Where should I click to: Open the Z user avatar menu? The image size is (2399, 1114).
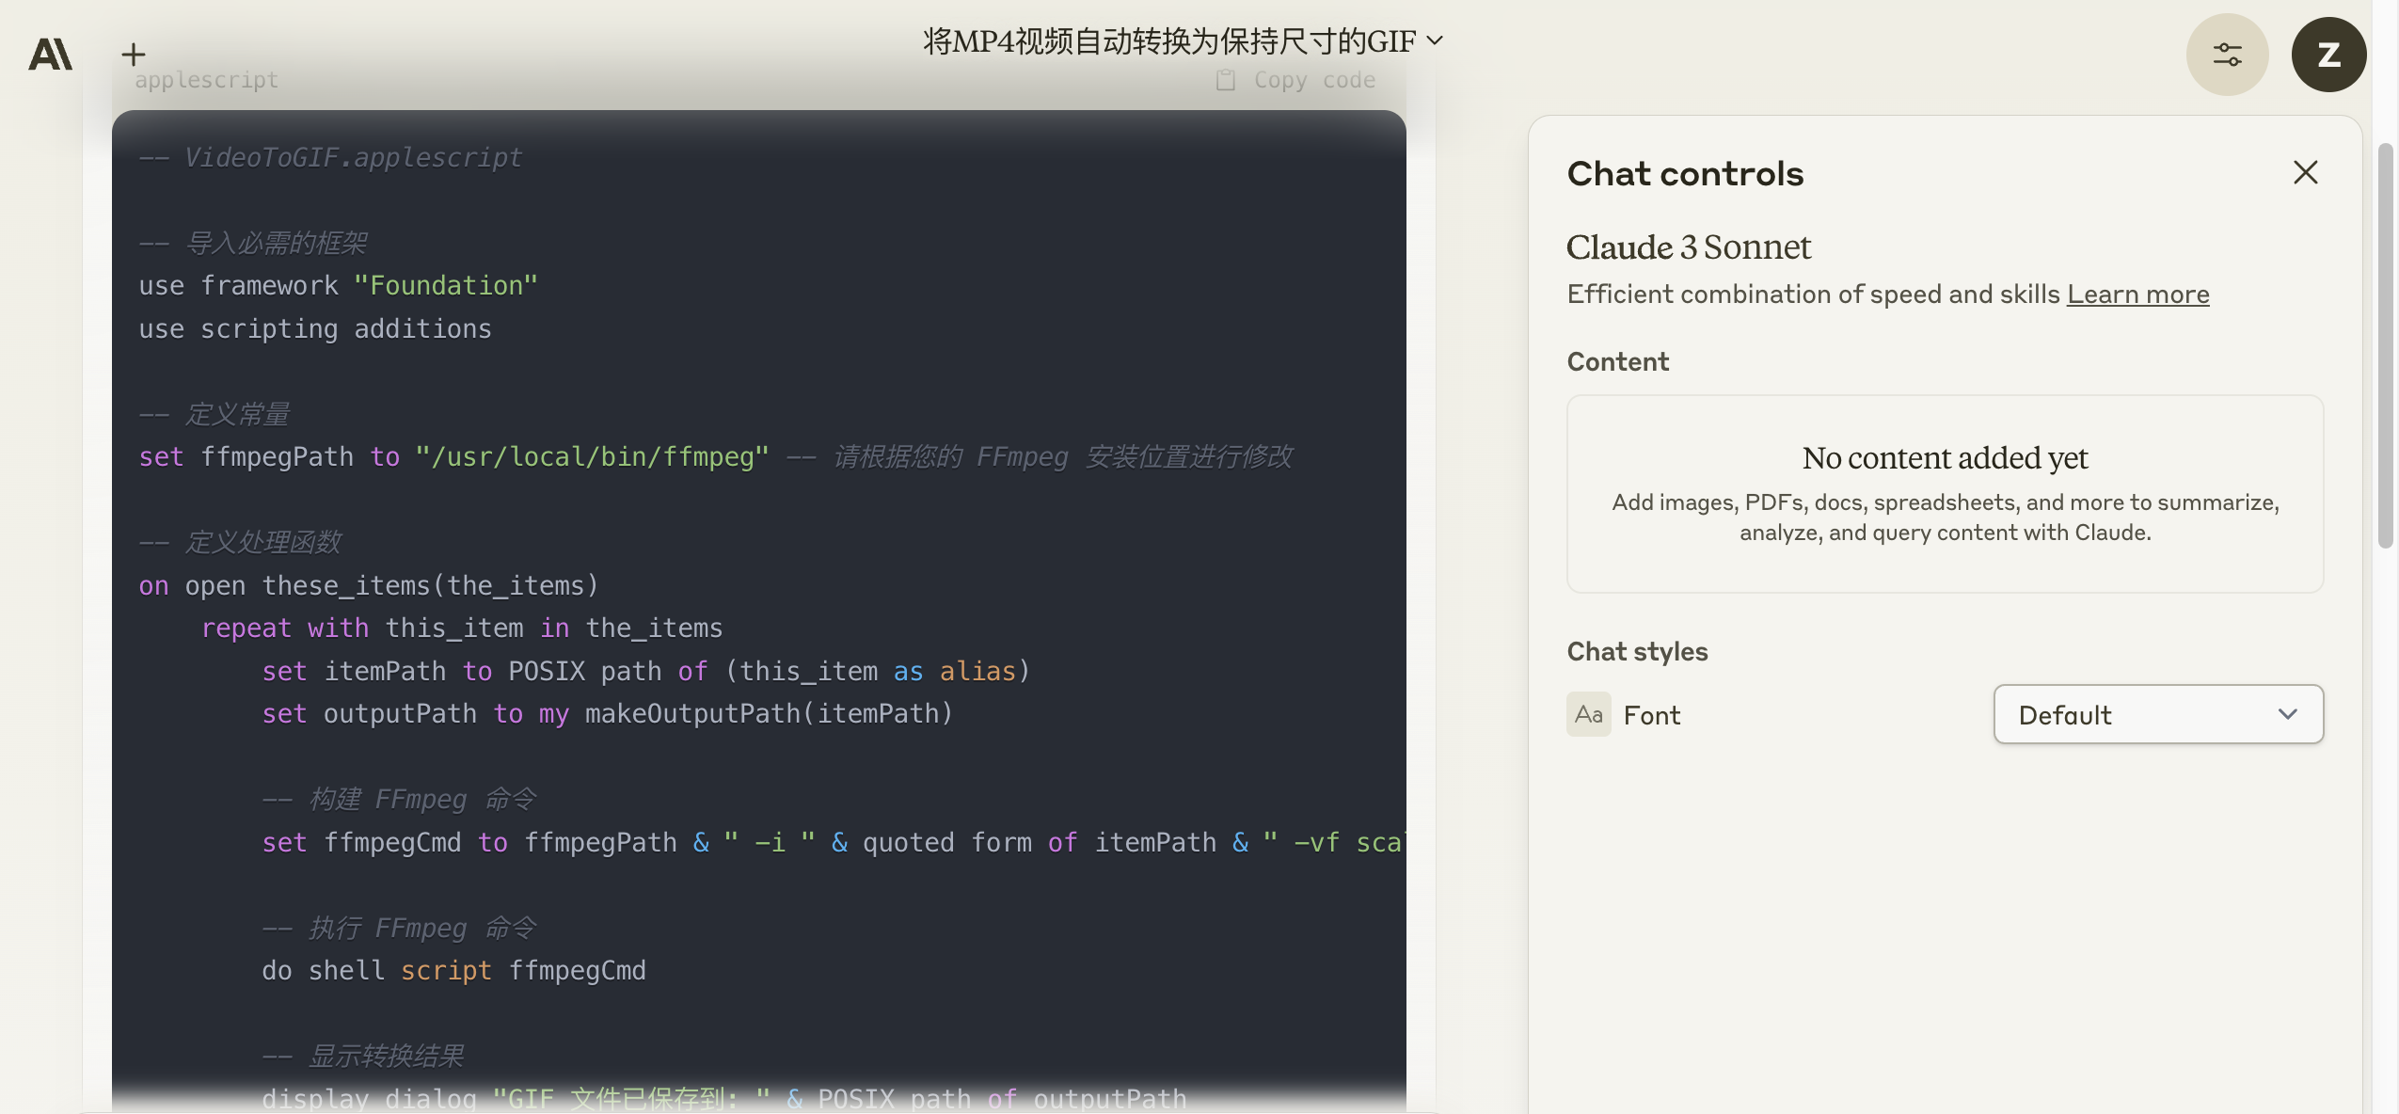click(2328, 55)
